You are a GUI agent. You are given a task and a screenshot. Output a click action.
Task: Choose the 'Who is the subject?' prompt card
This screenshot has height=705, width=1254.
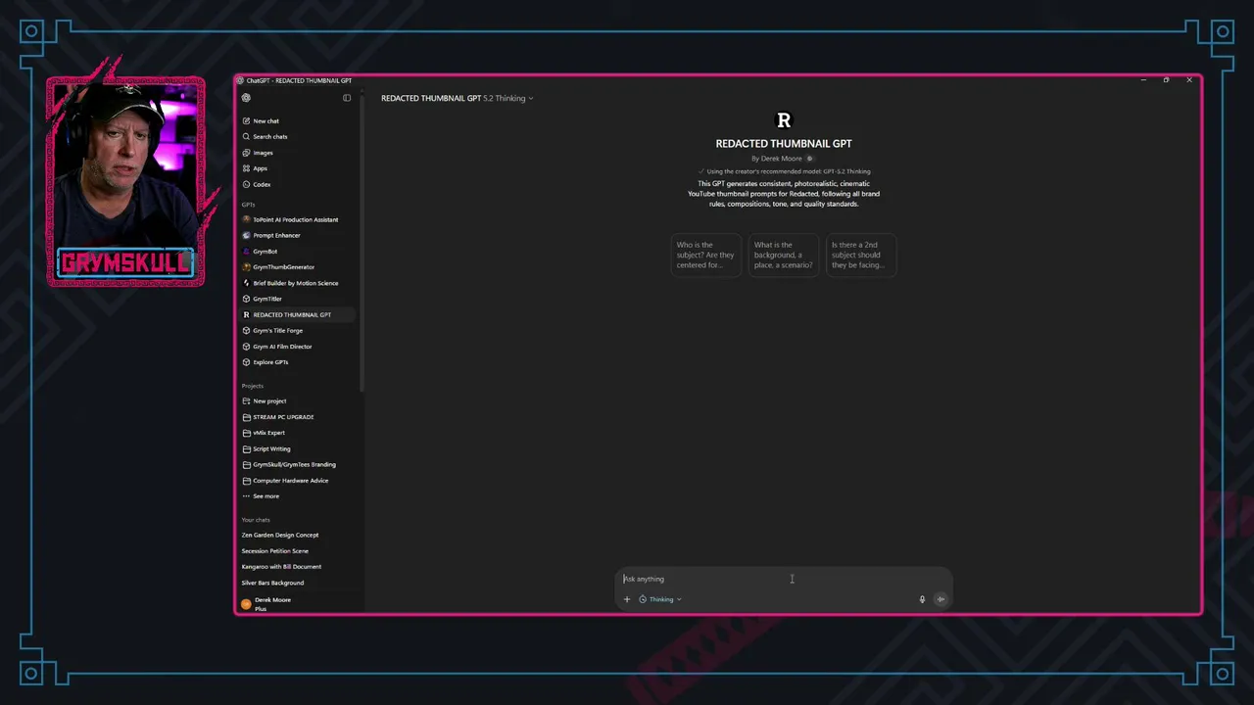(705, 256)
